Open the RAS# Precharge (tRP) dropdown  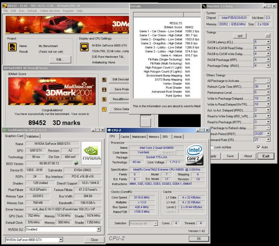click(x=268, y=60)
